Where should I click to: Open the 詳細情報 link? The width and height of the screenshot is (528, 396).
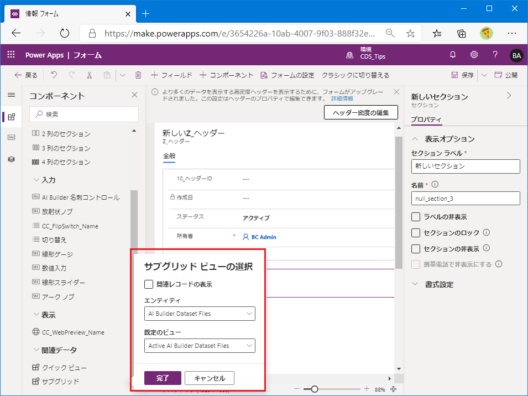[x=342, y=98]
